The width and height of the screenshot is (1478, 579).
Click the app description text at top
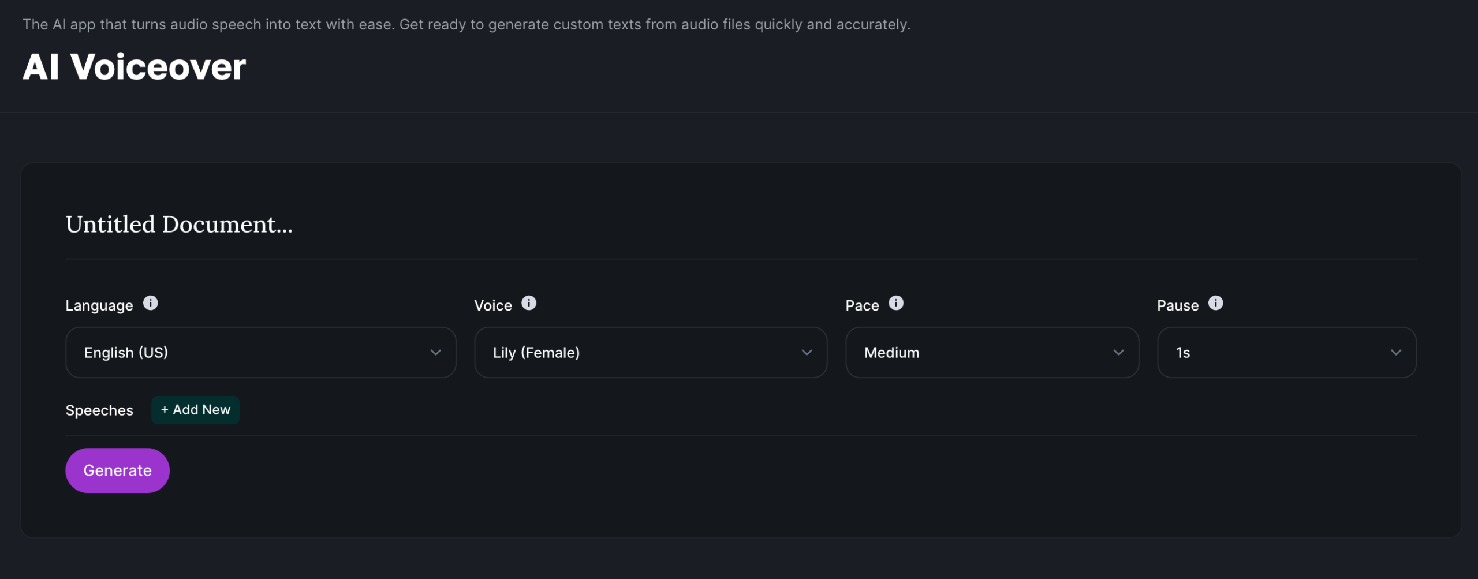(x=466, y=25)
